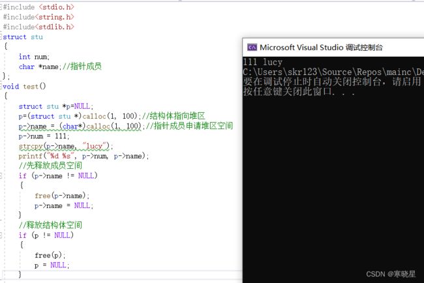Image resolution: width=424 pixels, height=283 pixels.
Task: Click console line beginning 要在调试停止时自动关闭控制台
Action: (x=333, y=82)
